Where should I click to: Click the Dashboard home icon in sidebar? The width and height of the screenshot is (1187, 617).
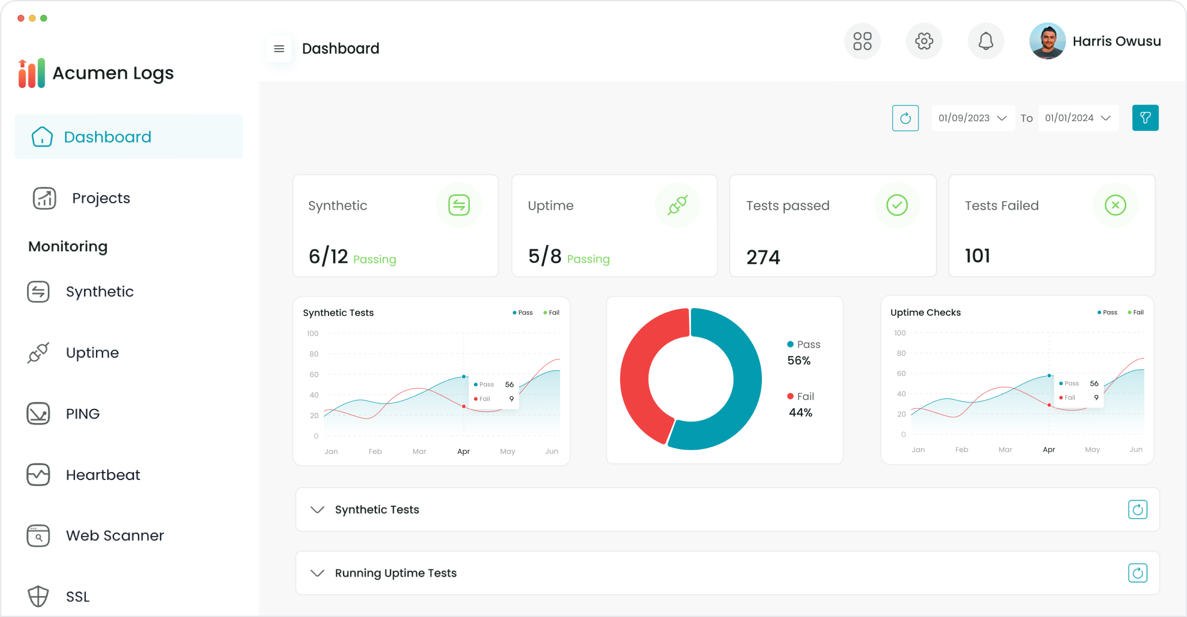point(42,137)
